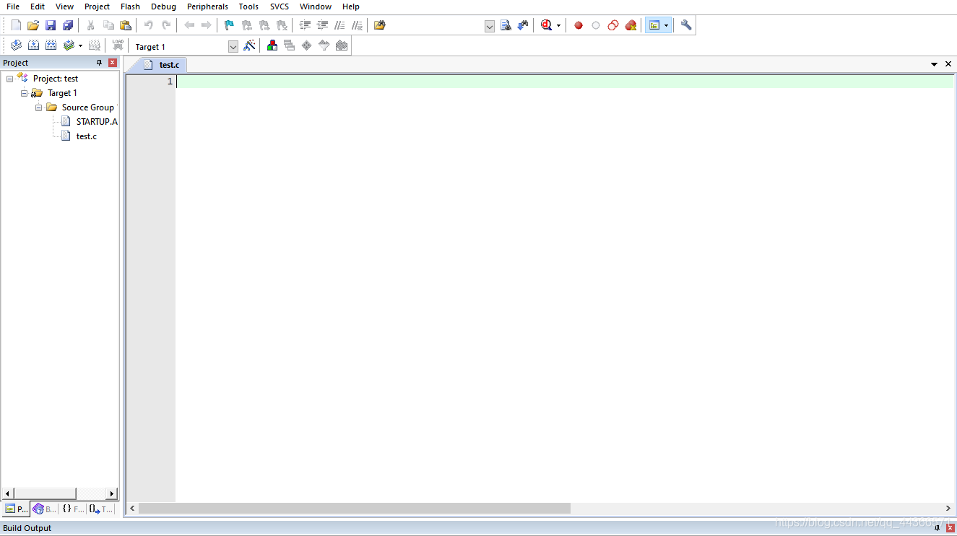Viewport: 957px width, 536px height.
Task: Open the Select Target dropdown
Action: pyautogui.click(x=233, y=46)
